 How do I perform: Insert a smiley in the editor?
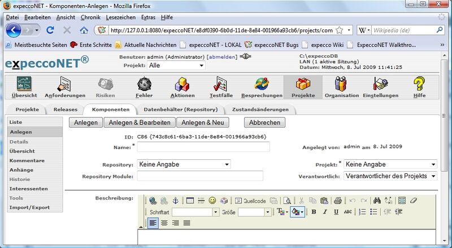(212, 201)
